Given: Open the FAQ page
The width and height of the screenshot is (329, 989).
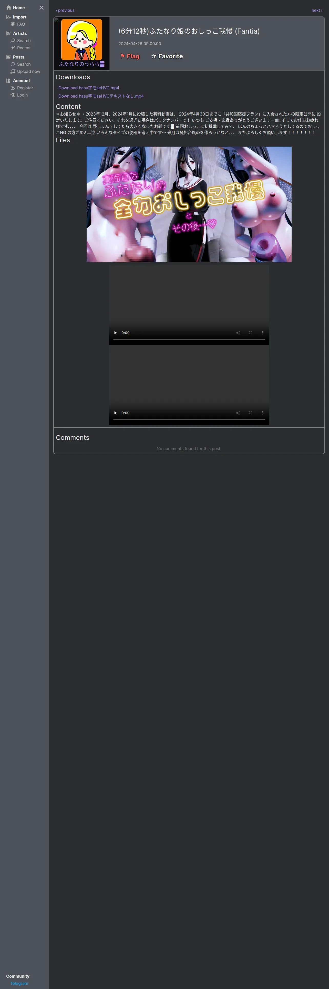Looking at the screenshot, I should tap(18, 24).
